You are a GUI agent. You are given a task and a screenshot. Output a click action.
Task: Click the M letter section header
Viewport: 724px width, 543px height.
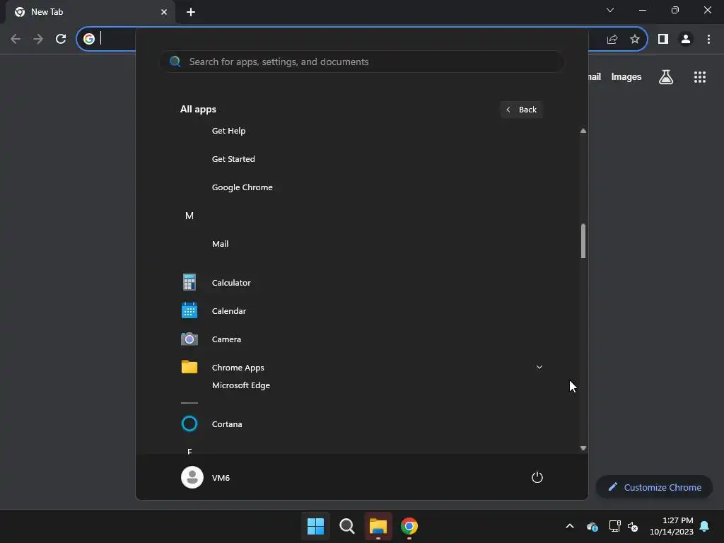pos(189,216)
